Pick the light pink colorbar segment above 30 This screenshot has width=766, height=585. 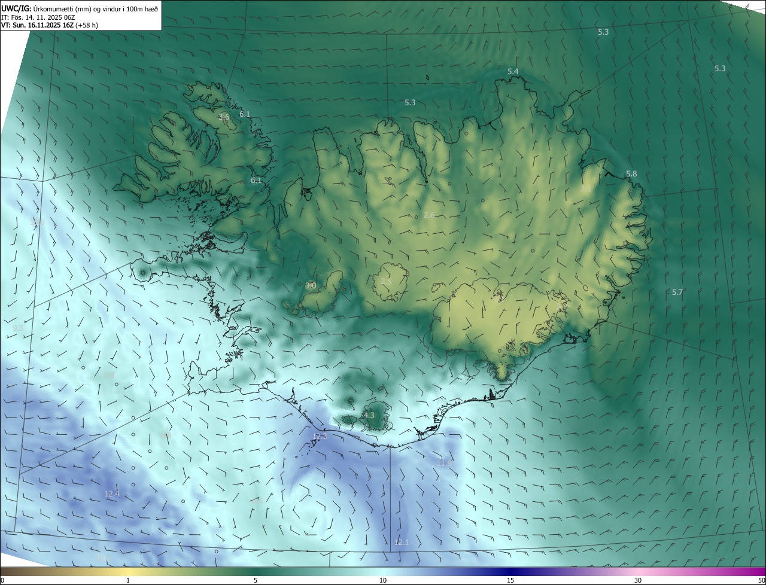tap(638, 571)
